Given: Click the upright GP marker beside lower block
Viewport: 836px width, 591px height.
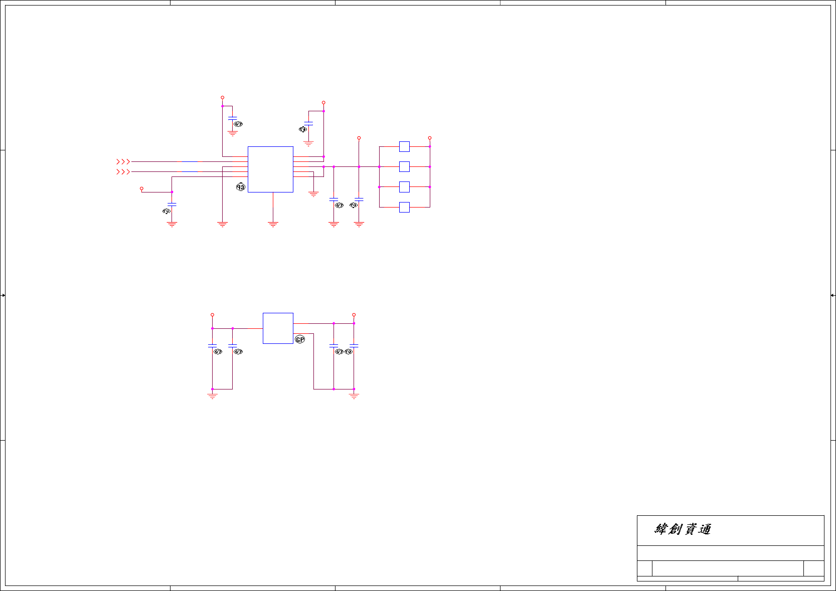Looking at the screenshot, I should point(300,339).
